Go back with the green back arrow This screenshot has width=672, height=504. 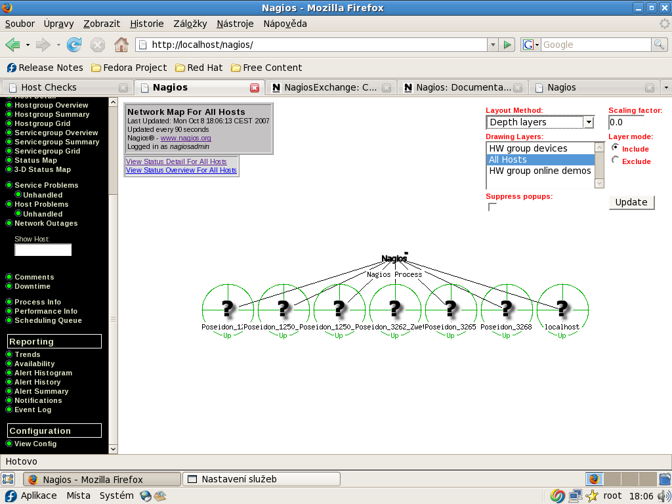tap(12, 44)
